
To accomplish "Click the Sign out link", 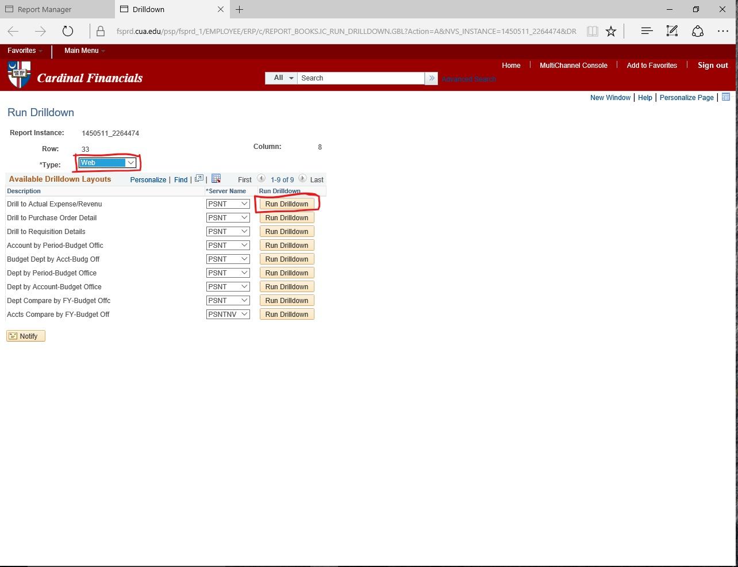I will [713, 66].
